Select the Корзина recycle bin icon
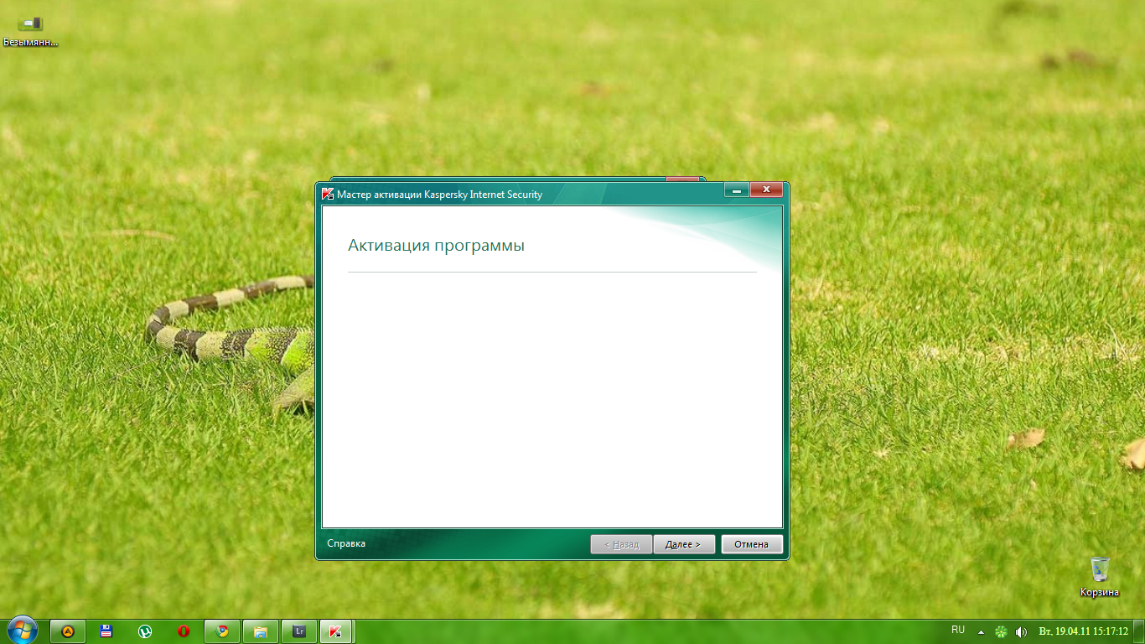Viewport: 1145px width, 644px height. pyautogui.click(x=1100, y=577)
